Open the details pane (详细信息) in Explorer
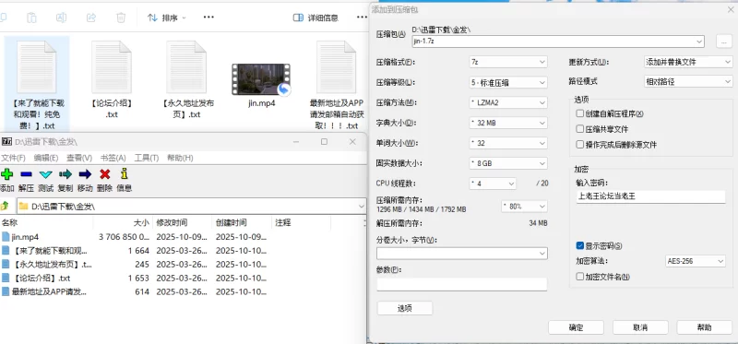 tap(315, 18)
